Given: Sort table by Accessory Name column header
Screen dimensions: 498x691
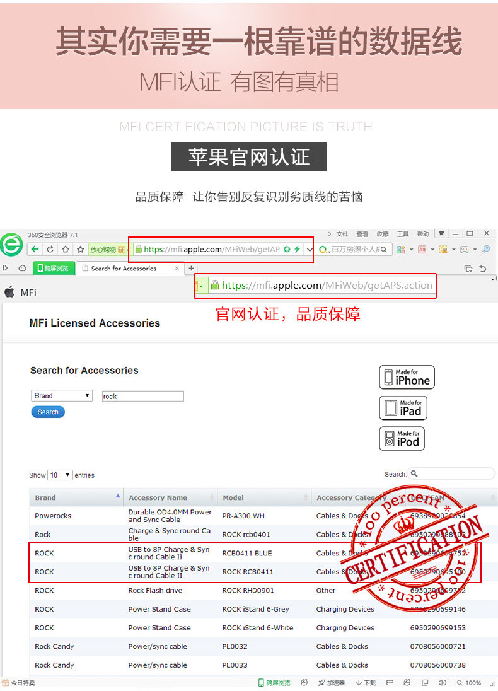Looking at the screenshot, I should (170, 497).
